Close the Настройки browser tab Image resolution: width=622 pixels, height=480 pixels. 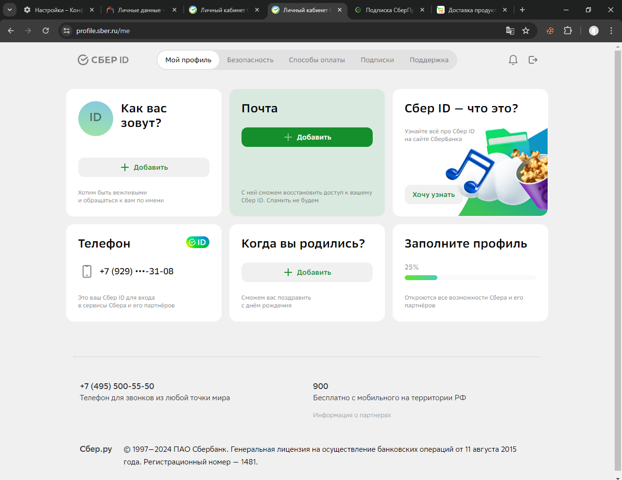pos(92,10)
